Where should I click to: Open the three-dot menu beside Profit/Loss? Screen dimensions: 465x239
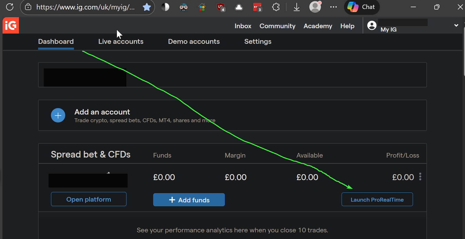420,177
